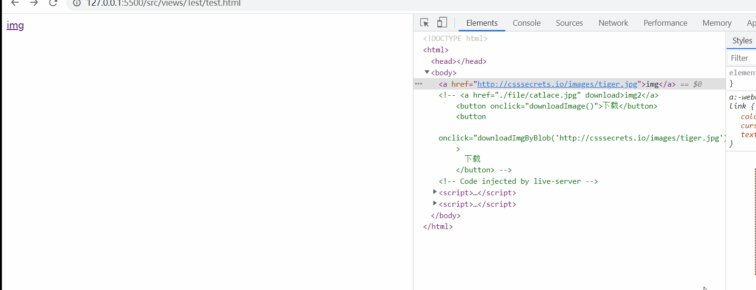This screenshot has height=290, width=756.
Task: Switch to the Elements tab
Action: coord(482,23)
